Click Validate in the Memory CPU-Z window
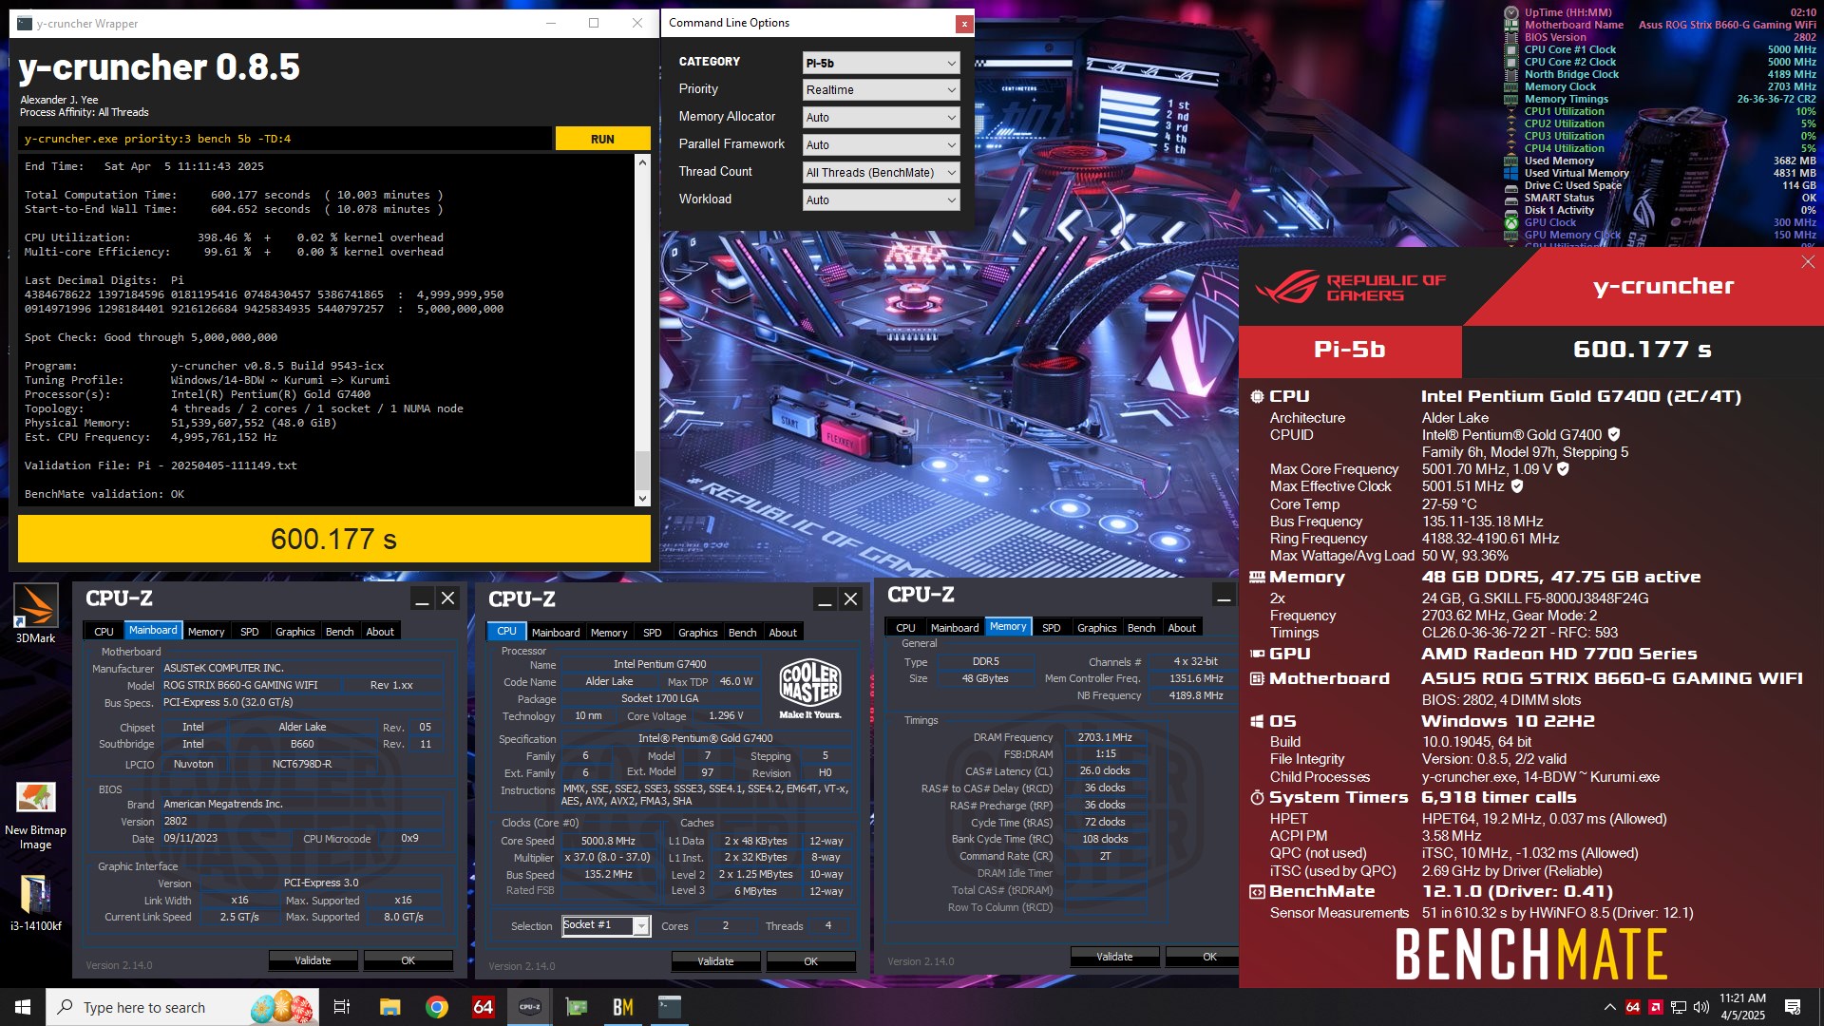Viewport: 1824px width, 1026px height. (x=1114, y=957)
